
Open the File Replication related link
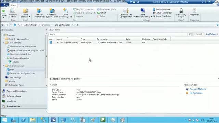click(196, 93)
